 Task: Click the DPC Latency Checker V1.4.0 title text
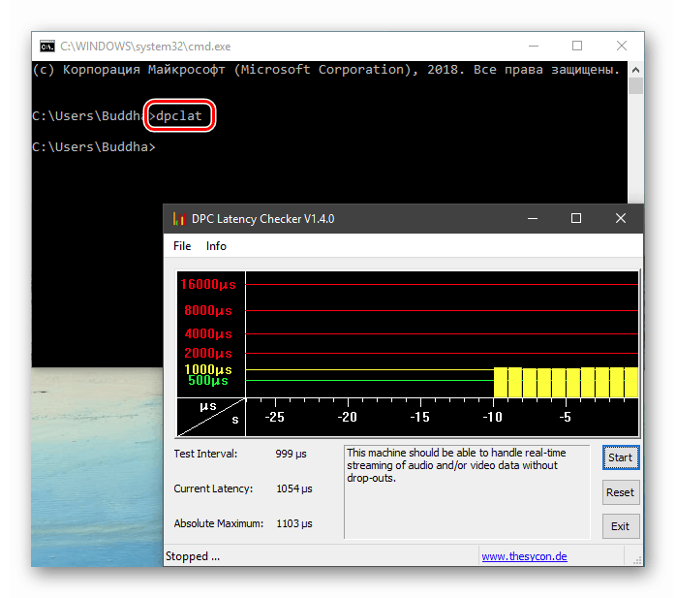coord(263,219)
